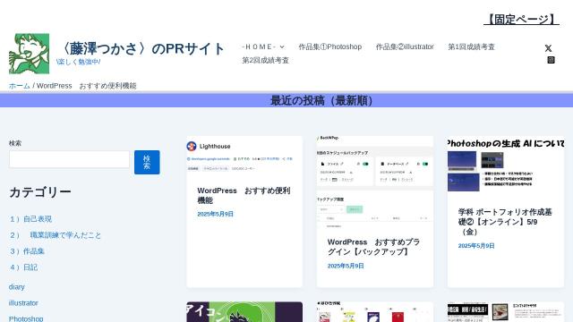Click the カテゴリー sidebar heading
This screenshot has width=573, height=322.
tap(40, 192)
